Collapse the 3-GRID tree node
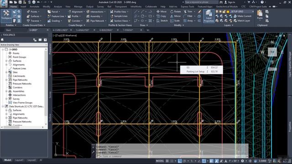292x164 pixels. coord(3,50)
